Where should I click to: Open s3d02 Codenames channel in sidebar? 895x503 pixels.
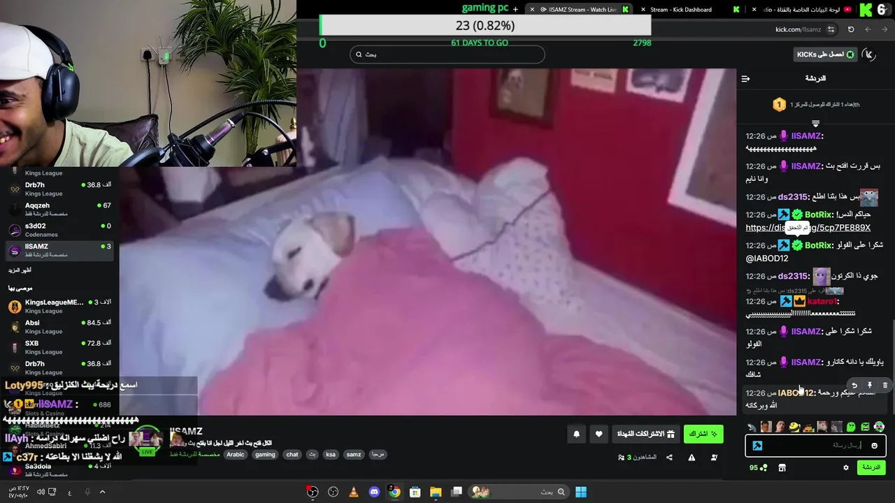pos(59,230)
